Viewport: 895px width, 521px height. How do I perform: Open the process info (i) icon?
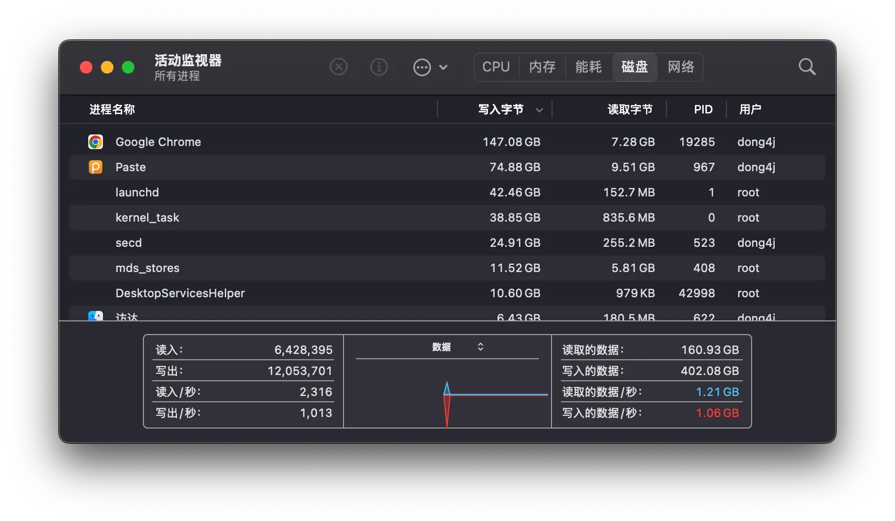pyautogui.click(x=379, y=67)
